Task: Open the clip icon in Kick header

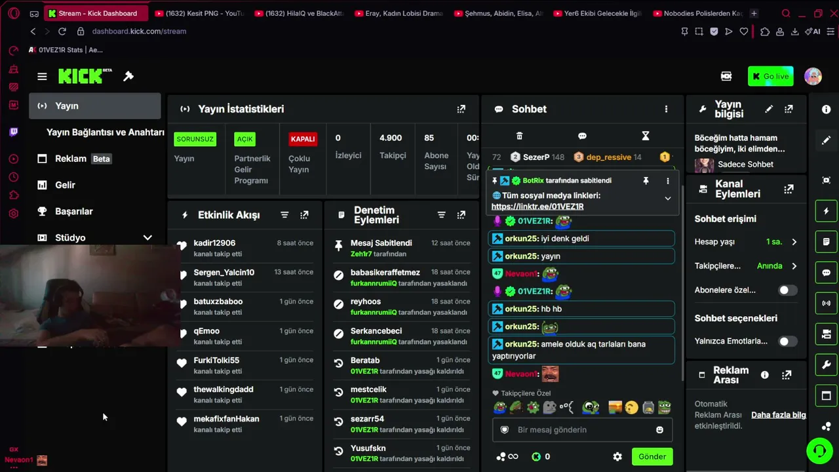Action: [x=726, y=76]
